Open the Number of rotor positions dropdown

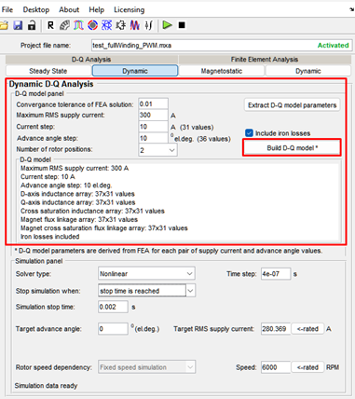click(x=158, y=150)
